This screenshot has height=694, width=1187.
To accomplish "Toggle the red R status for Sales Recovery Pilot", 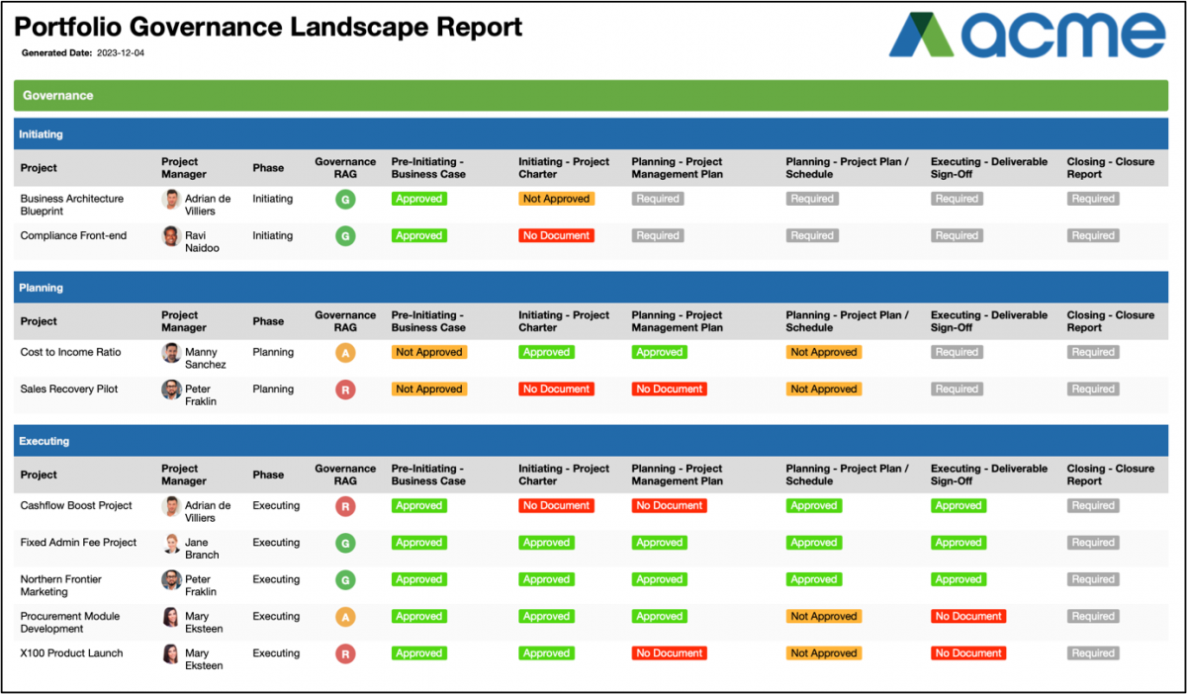I will click(x=343, y=389).
